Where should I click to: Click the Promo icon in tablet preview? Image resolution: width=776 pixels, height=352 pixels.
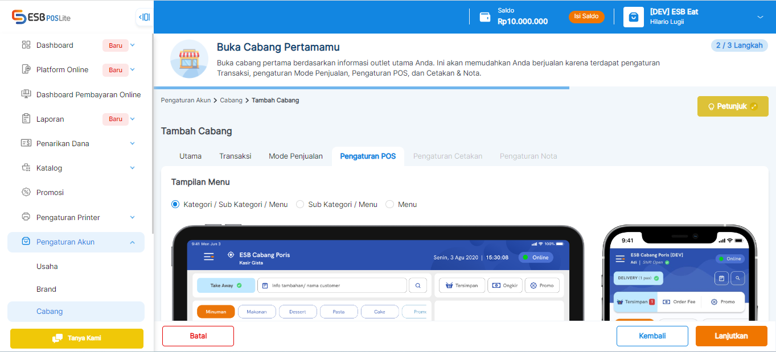click(x=533, y=285)
